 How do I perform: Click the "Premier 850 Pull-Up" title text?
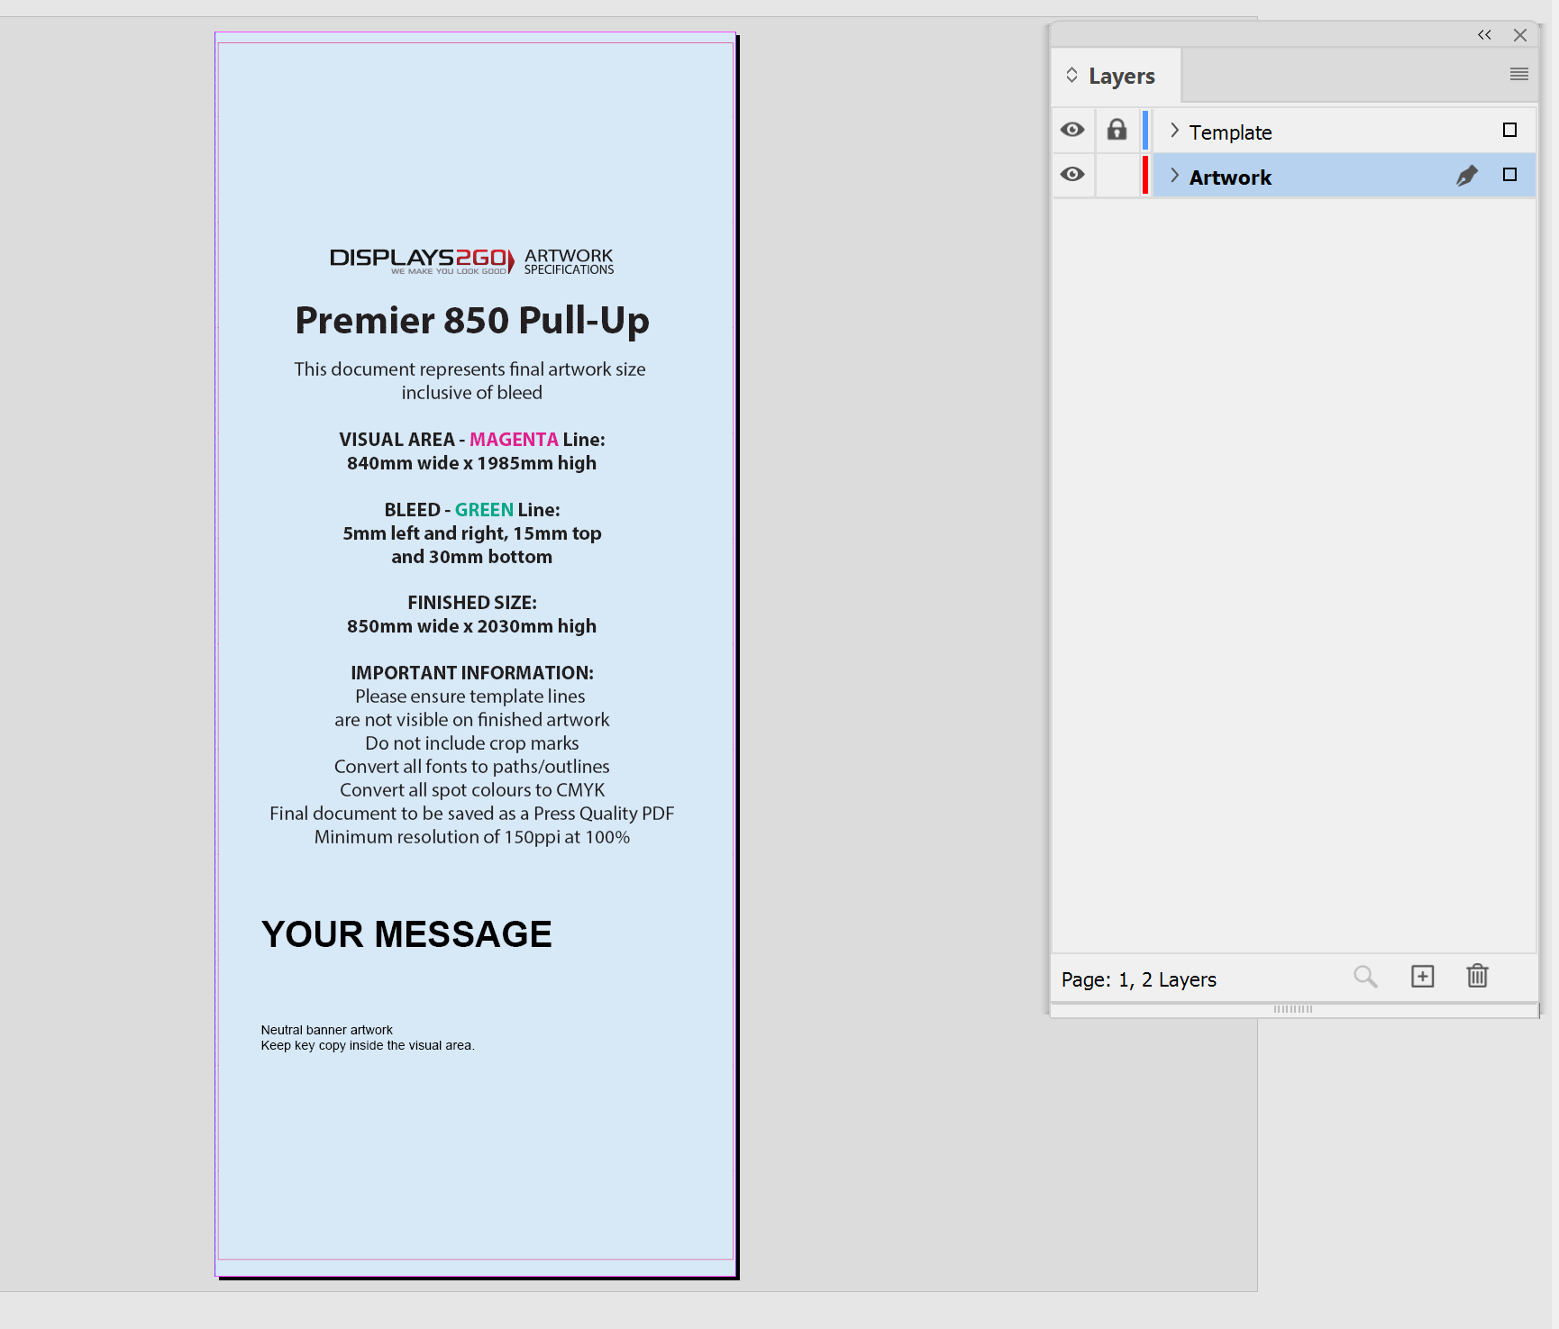pos(472,322)
